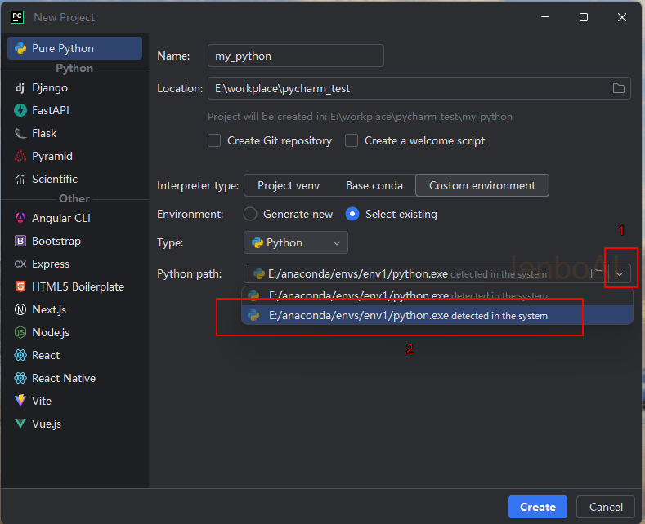This screenshot has height=524, width=645.
Task: Choose the FastAPI project icon
Action: 20,110
